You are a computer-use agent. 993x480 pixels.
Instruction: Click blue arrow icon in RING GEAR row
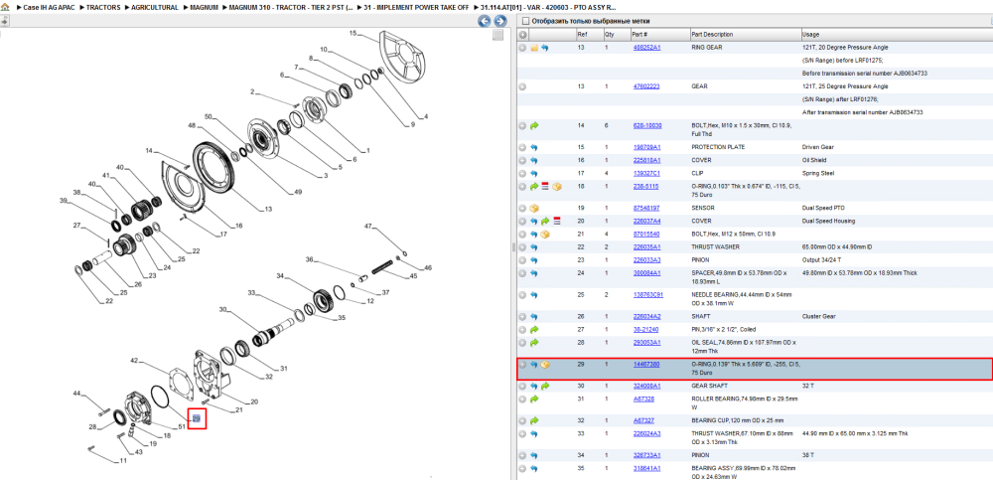pos(544,48)
